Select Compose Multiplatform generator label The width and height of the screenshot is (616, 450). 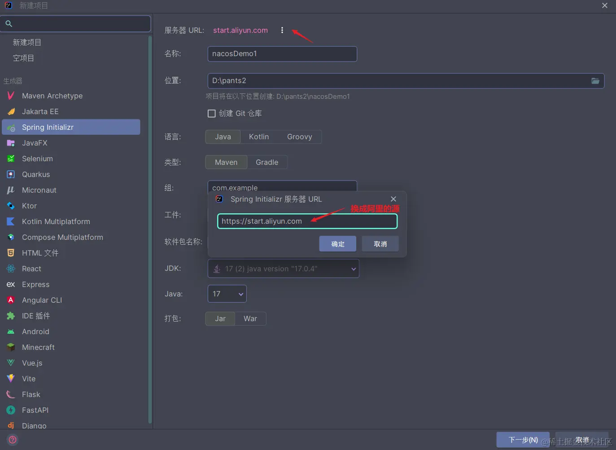pos(62,237)
